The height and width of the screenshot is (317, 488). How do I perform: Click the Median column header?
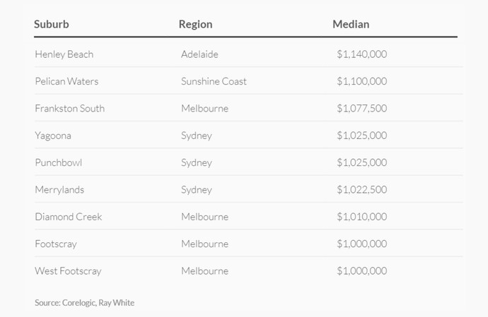[x=351, y=24]
